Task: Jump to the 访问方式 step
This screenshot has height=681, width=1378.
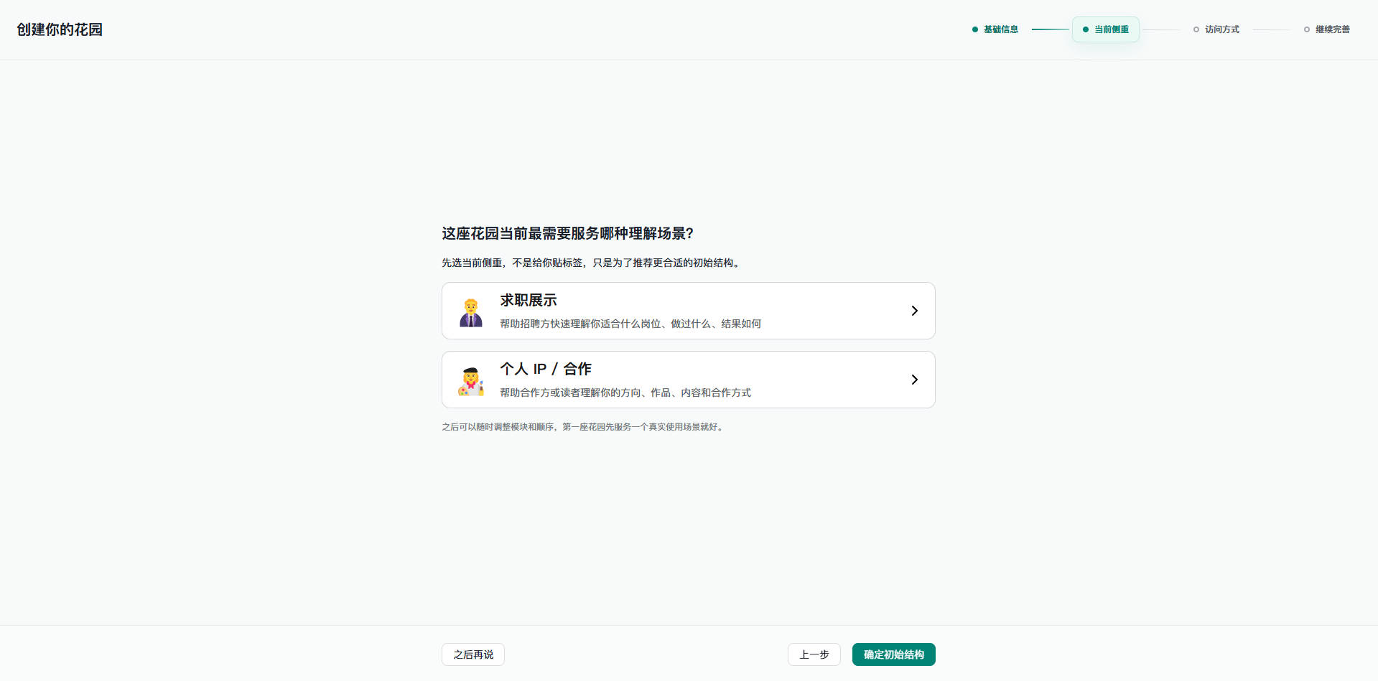Action: (1216, 29)
